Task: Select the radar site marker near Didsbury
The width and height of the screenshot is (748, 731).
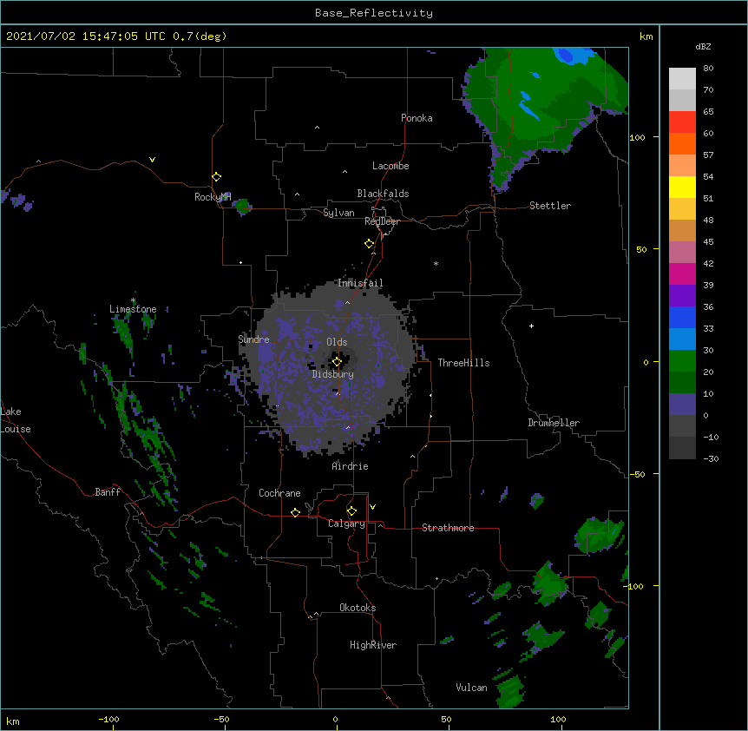Action: [x=337, y=362]
